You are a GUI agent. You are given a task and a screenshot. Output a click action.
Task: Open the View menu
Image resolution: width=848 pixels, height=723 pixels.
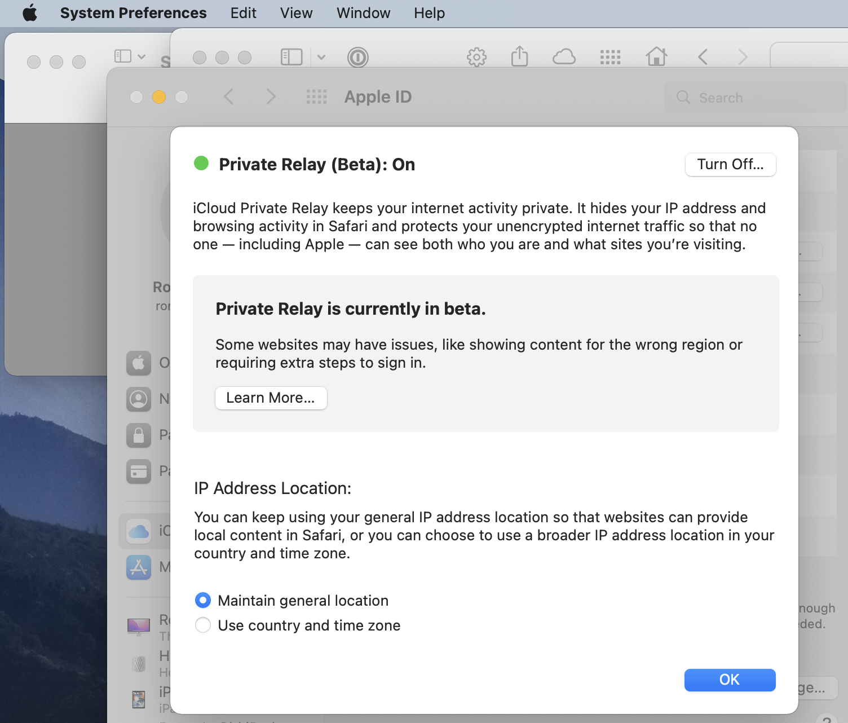(296, 13)
